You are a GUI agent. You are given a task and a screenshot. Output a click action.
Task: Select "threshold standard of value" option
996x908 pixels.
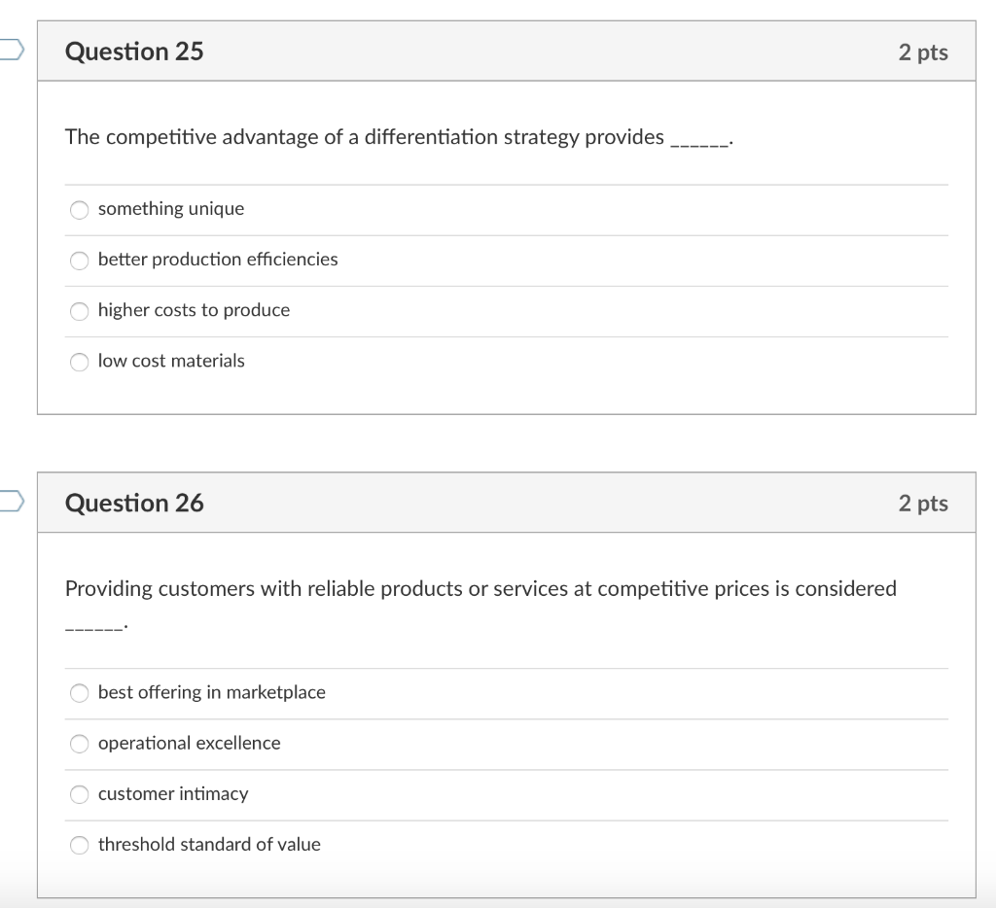(79, 845)
